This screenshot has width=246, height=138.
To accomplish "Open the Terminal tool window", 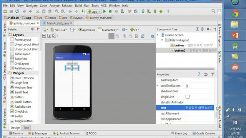I will [16, 133].
